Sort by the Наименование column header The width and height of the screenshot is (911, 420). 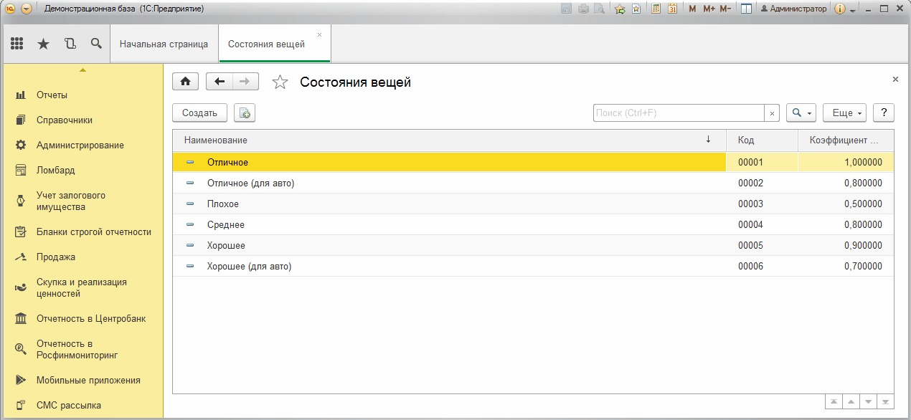449,140
